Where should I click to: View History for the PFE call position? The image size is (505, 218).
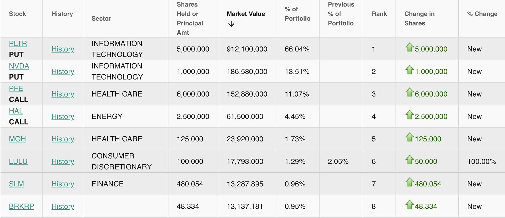tap(63, 94)
